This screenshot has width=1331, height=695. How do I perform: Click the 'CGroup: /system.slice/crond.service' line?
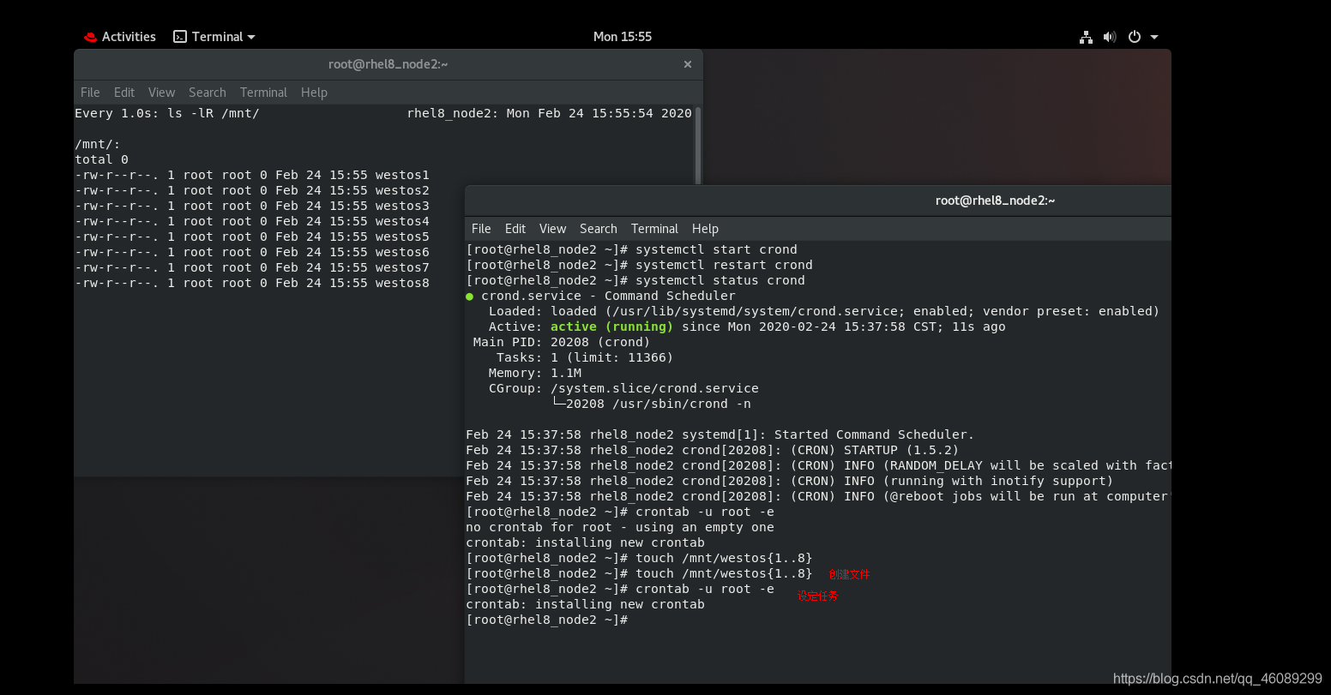click(623, 388)
